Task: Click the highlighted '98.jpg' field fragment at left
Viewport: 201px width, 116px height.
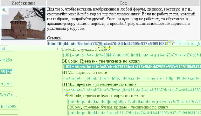Action: point(6,72)
